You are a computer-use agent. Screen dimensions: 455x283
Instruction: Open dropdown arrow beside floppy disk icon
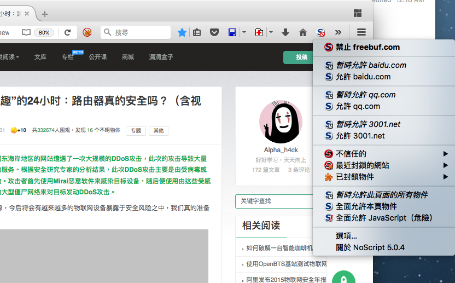(244, 32)
